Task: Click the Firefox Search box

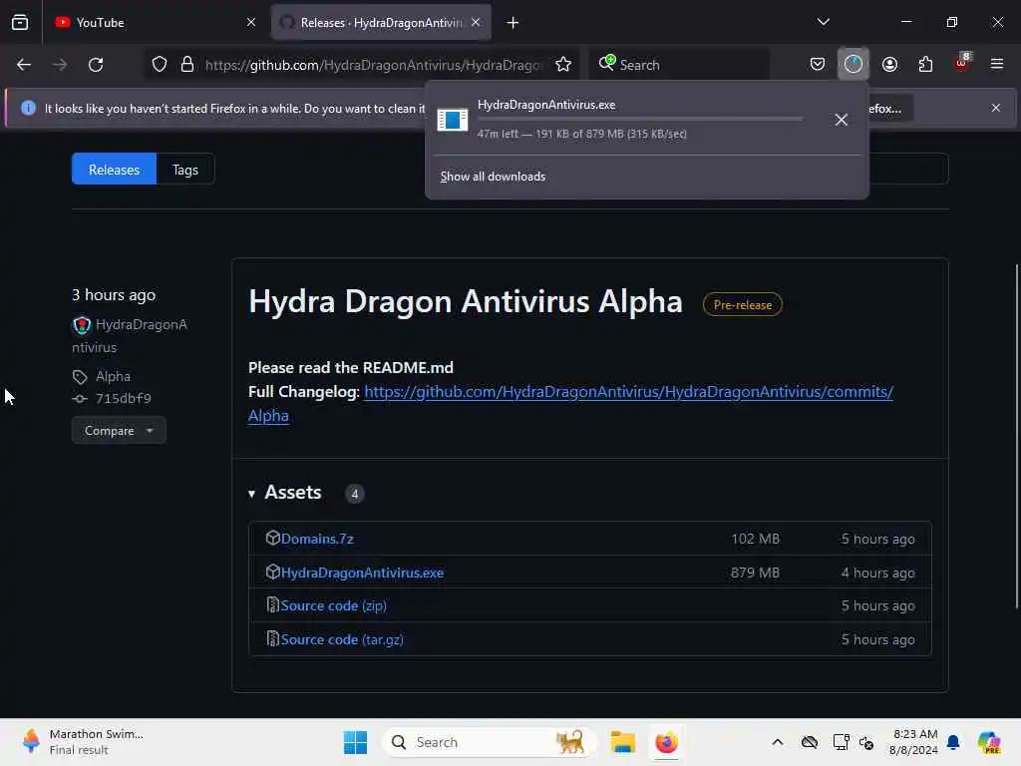Action: click(678, 65)
